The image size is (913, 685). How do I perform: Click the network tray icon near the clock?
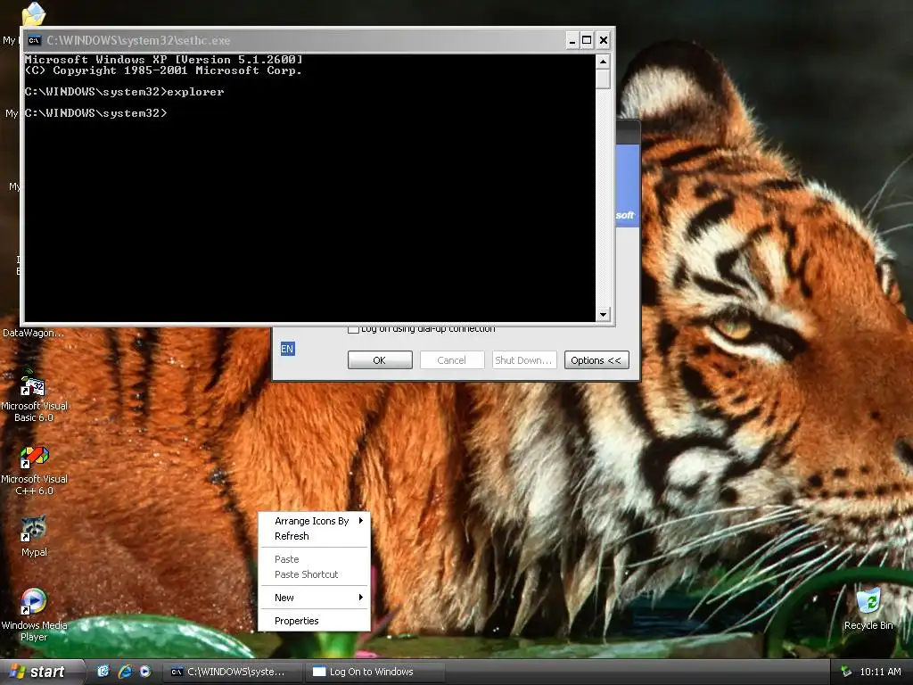click(846, 671)
